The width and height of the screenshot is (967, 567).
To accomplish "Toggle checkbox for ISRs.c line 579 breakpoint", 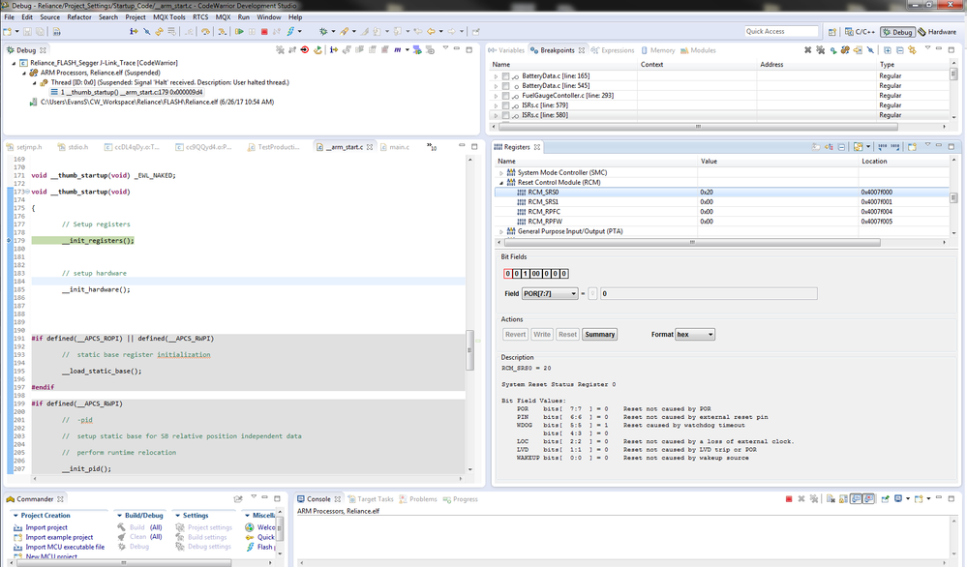I will (505, 105).
